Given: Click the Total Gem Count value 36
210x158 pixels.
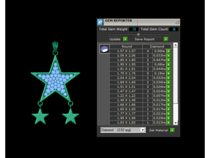Looking at the screenshot, I should click(x=174, y=29).
